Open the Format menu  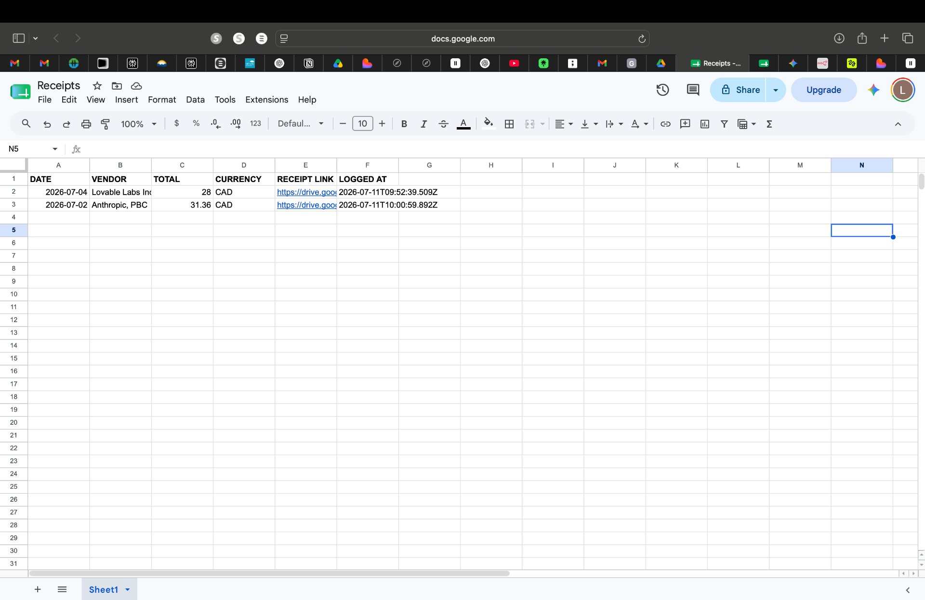pos(162,100)
